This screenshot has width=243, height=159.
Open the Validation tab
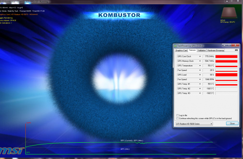pyautogui.click(x=202, y=50)
